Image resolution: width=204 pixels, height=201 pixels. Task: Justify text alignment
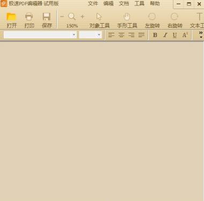tap(141, 35)
